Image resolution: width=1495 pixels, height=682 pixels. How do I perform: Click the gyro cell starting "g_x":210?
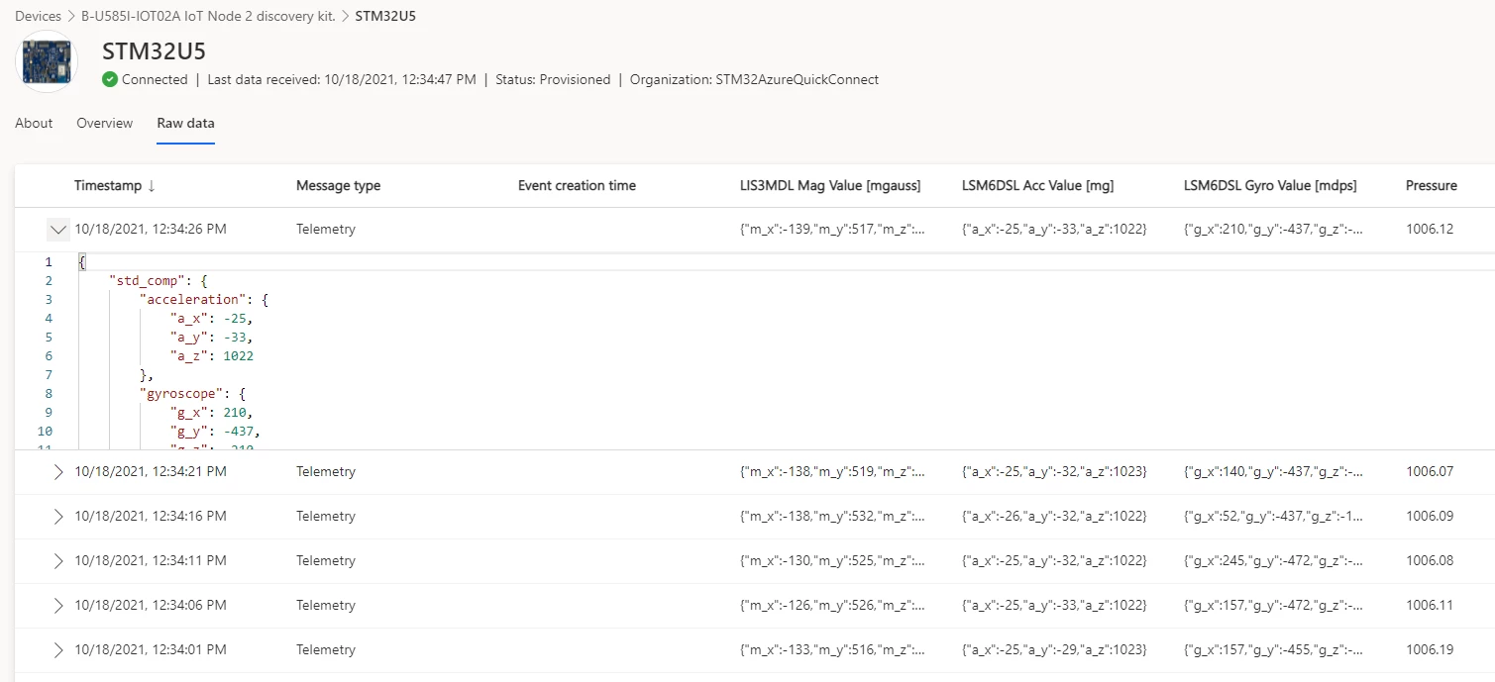pyautogui.click(x=1273, y=230)
